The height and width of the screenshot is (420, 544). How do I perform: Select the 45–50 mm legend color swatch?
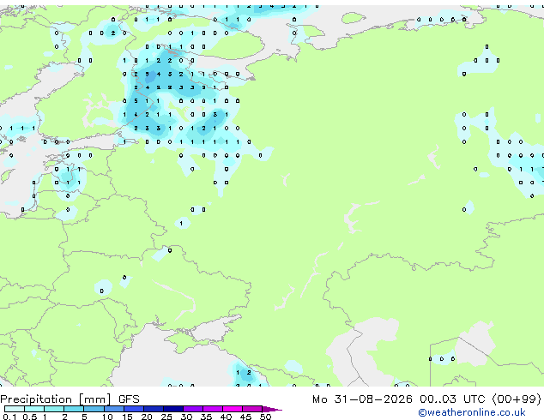coord(252,409)
